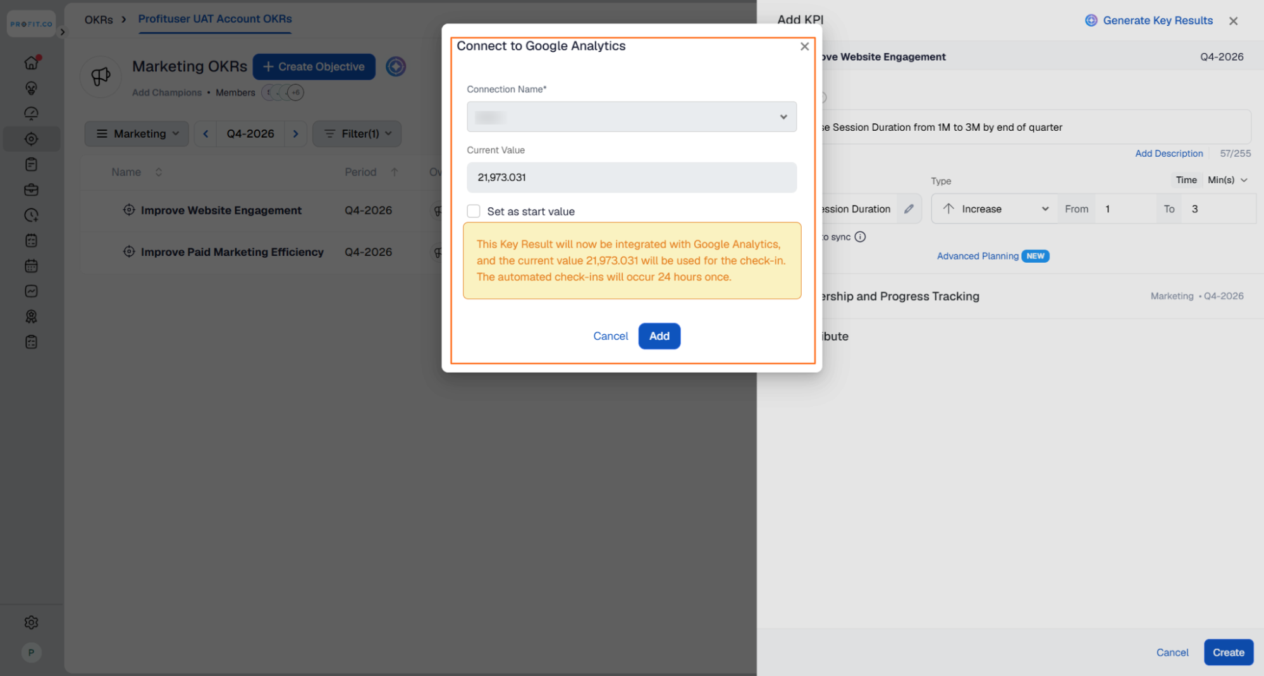Open the calendar icon in sidebar

32,266
